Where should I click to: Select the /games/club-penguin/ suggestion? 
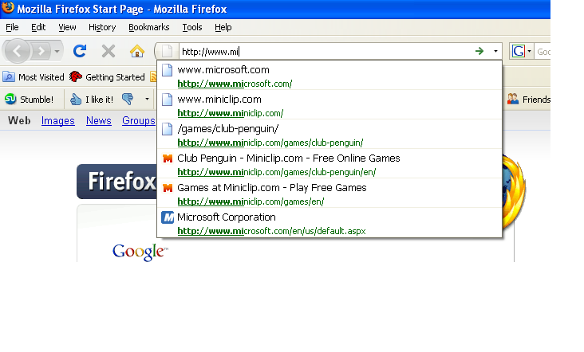[x=329, y=135]
